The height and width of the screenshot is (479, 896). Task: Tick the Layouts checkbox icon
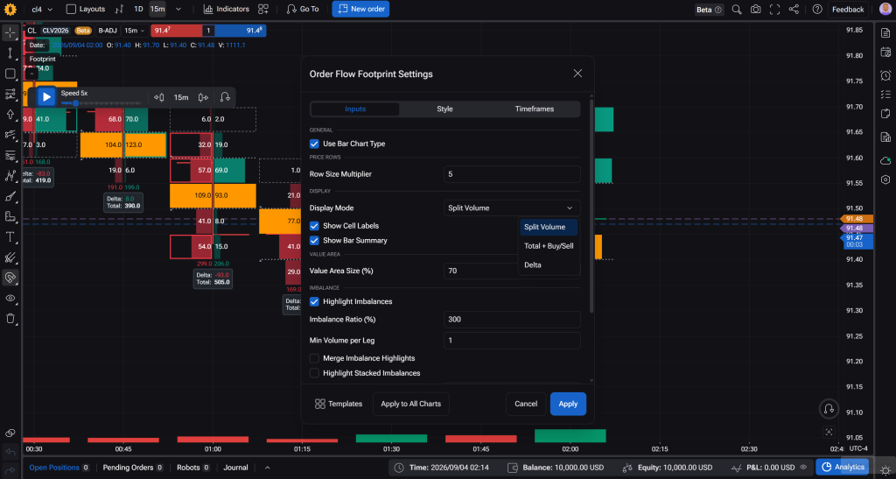click(x=71, y=9)
